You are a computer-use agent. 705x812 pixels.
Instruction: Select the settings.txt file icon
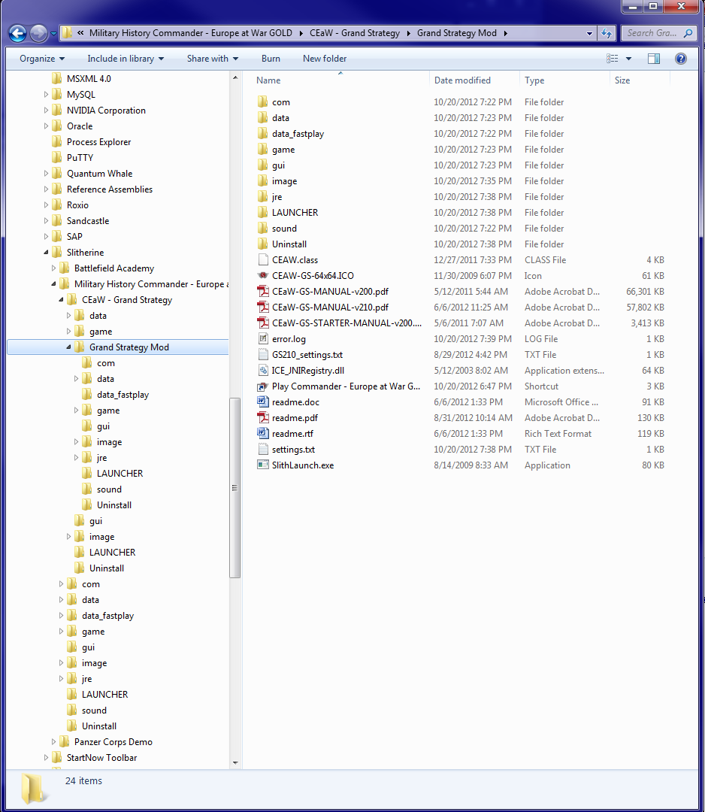263,450
